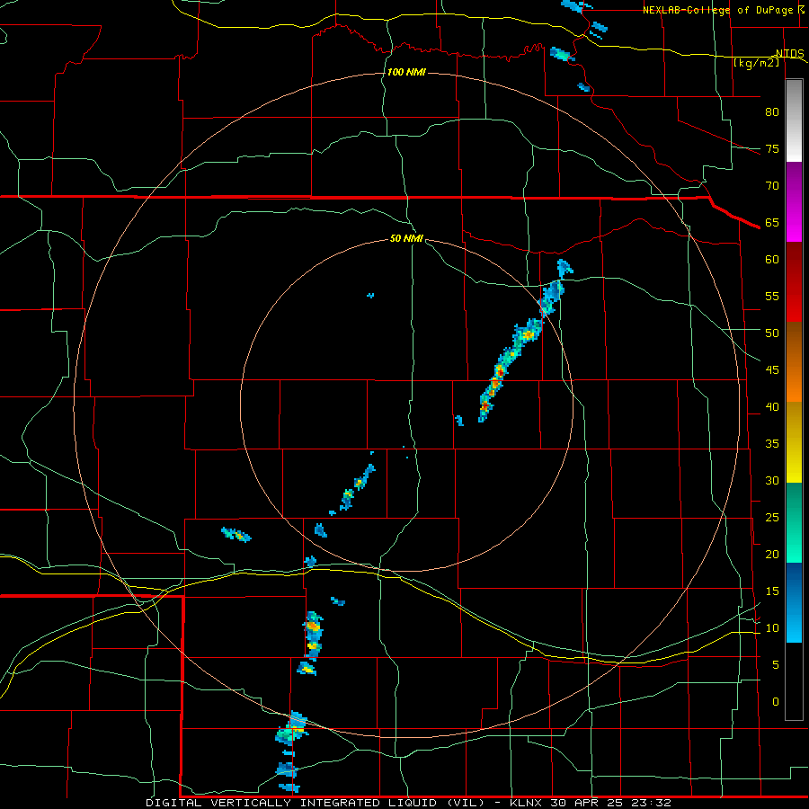Click the [kg/m2] units label
The width and height of the screenshot is (809, 809).
[x=756, y=63]
